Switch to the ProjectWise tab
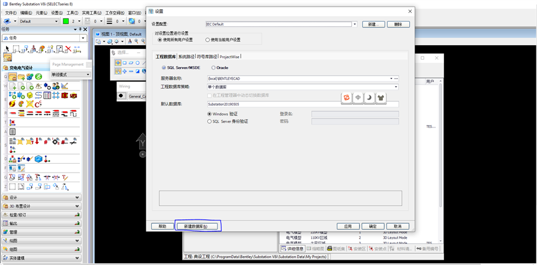Screen dimensions: 537x265 230,57
